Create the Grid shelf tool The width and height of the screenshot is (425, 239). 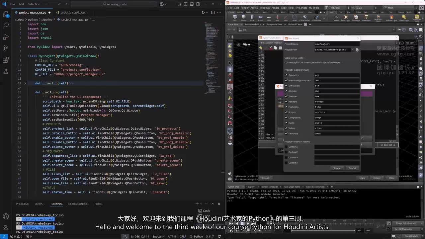tap(269, 18)
